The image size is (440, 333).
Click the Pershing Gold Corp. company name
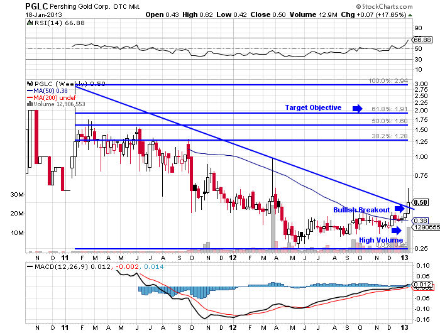(x=80, y=6)
